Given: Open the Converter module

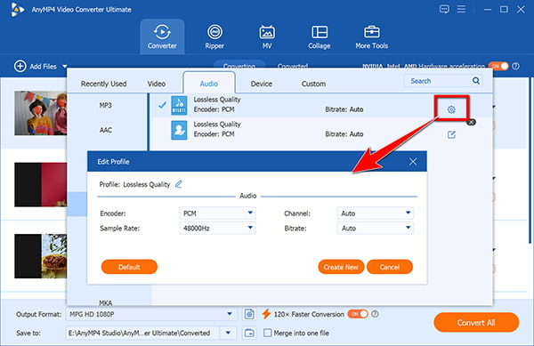Looking at the screenshot, I should pyautogui.click(x=162, y=36).
